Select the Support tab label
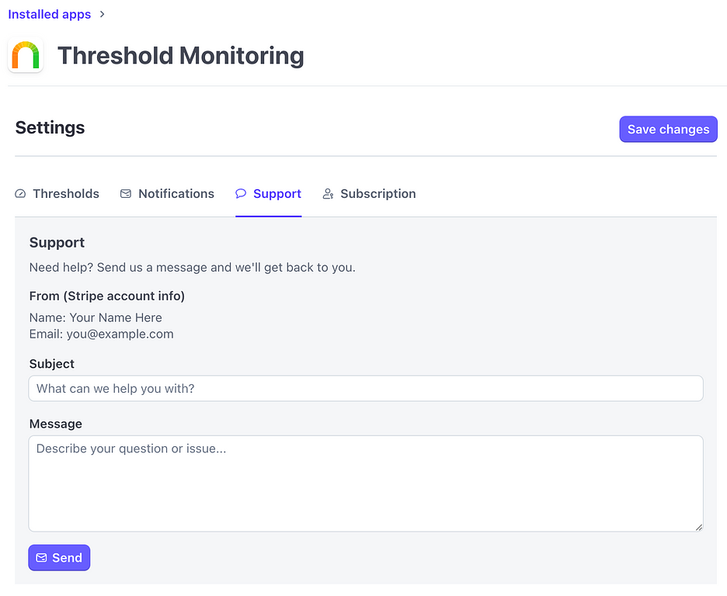727x596 pixels. [277, 194]
